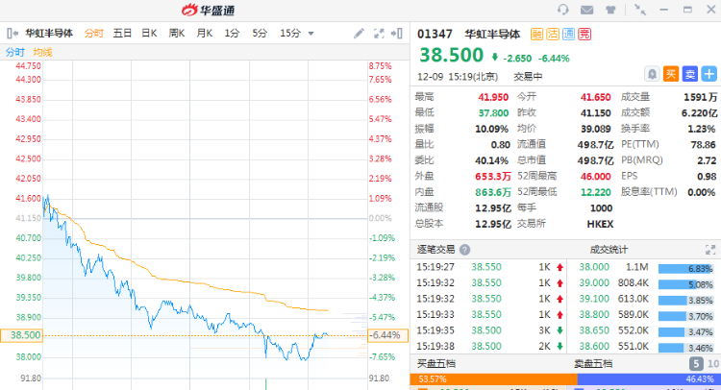Expand the chart to fullscreen

coord(379,33)
